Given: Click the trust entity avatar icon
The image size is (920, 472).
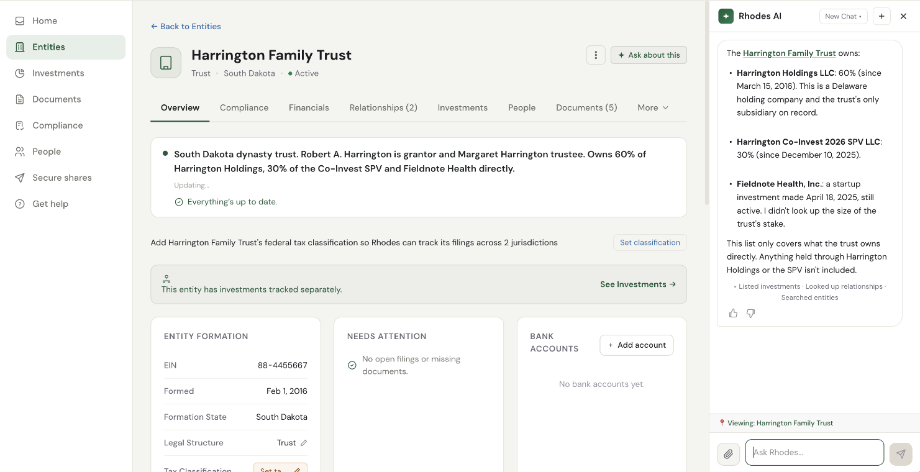Looking at the screenshot, I should 166,63.
